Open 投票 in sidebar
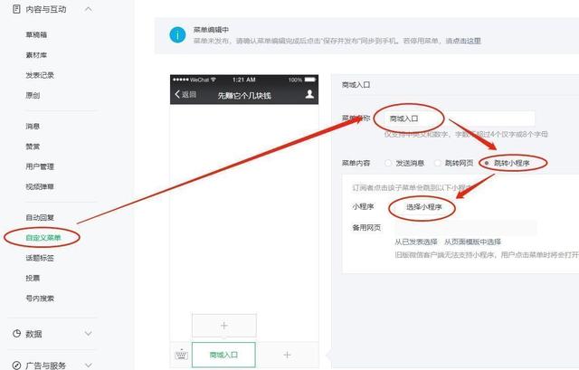Image resolution: width=579 pixels, height=370 pixels. click(x=33, y=278)
